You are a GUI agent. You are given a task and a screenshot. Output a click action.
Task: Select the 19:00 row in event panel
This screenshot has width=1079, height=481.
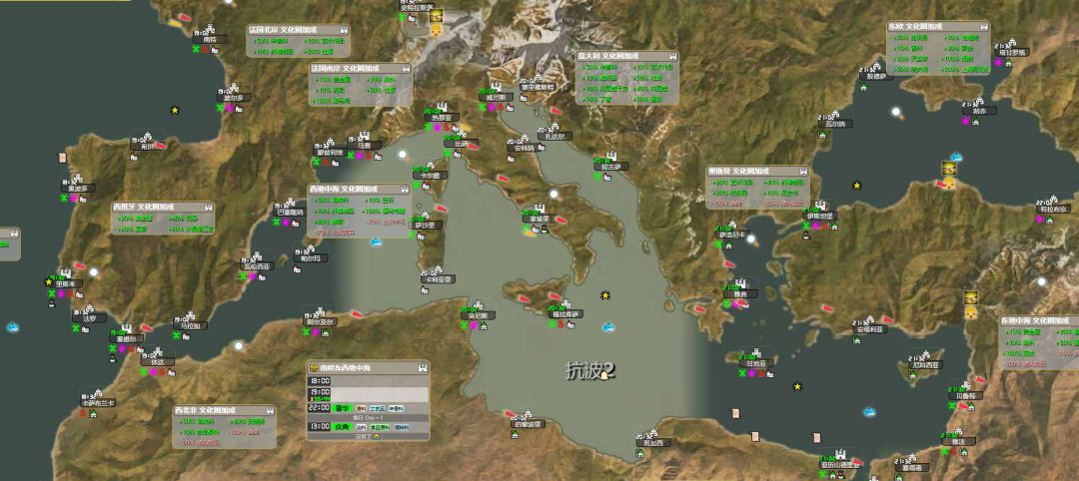368,394
